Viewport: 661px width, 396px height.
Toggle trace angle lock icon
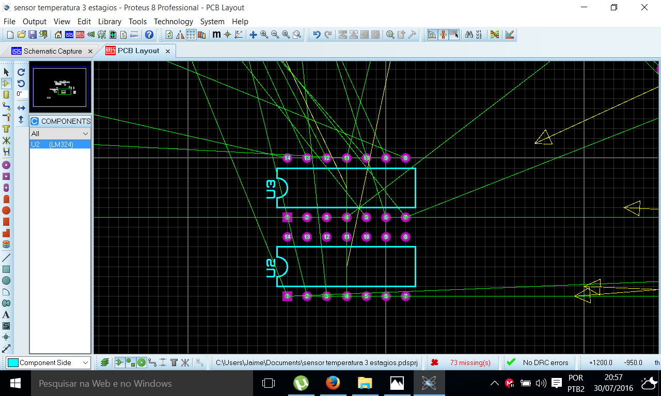click(432, 35)
